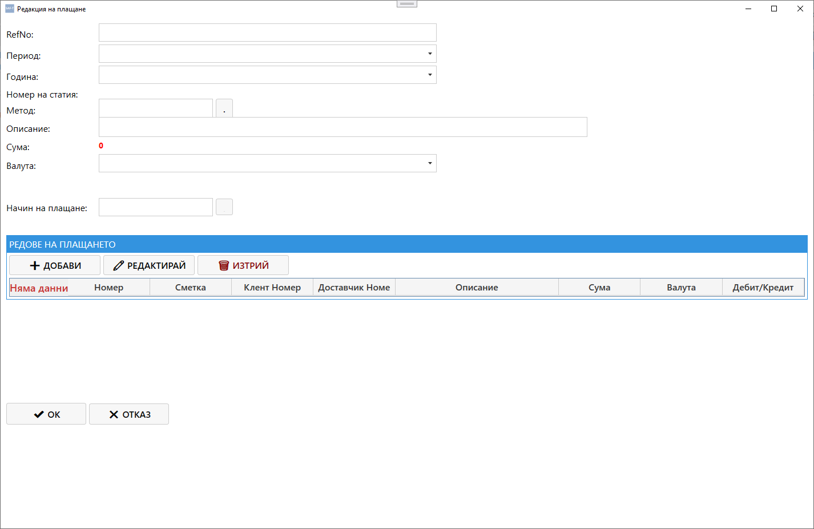Viewport: 814px width, 529px height.
Task: Click browse button beside Начин на плащане
Action: tap(224, 207)
